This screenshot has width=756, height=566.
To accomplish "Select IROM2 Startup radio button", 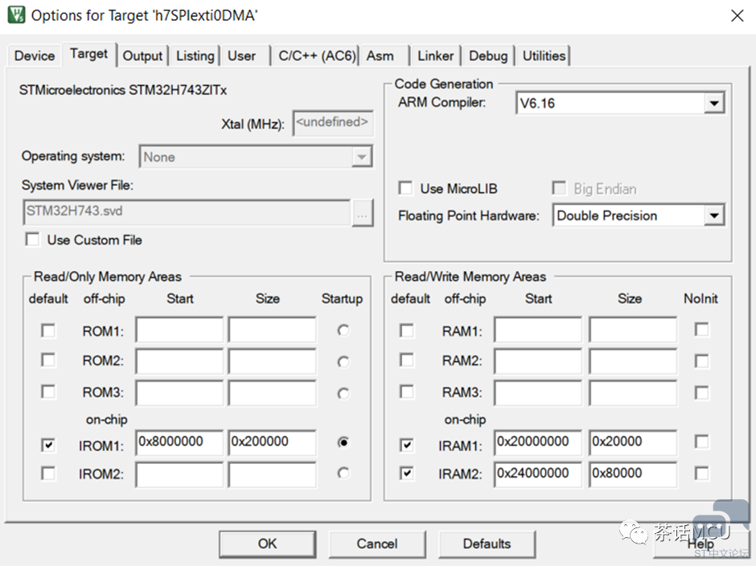I will point(343,474).
